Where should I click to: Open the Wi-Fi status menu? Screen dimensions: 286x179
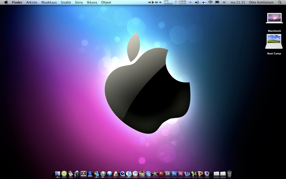coord(211,3)
